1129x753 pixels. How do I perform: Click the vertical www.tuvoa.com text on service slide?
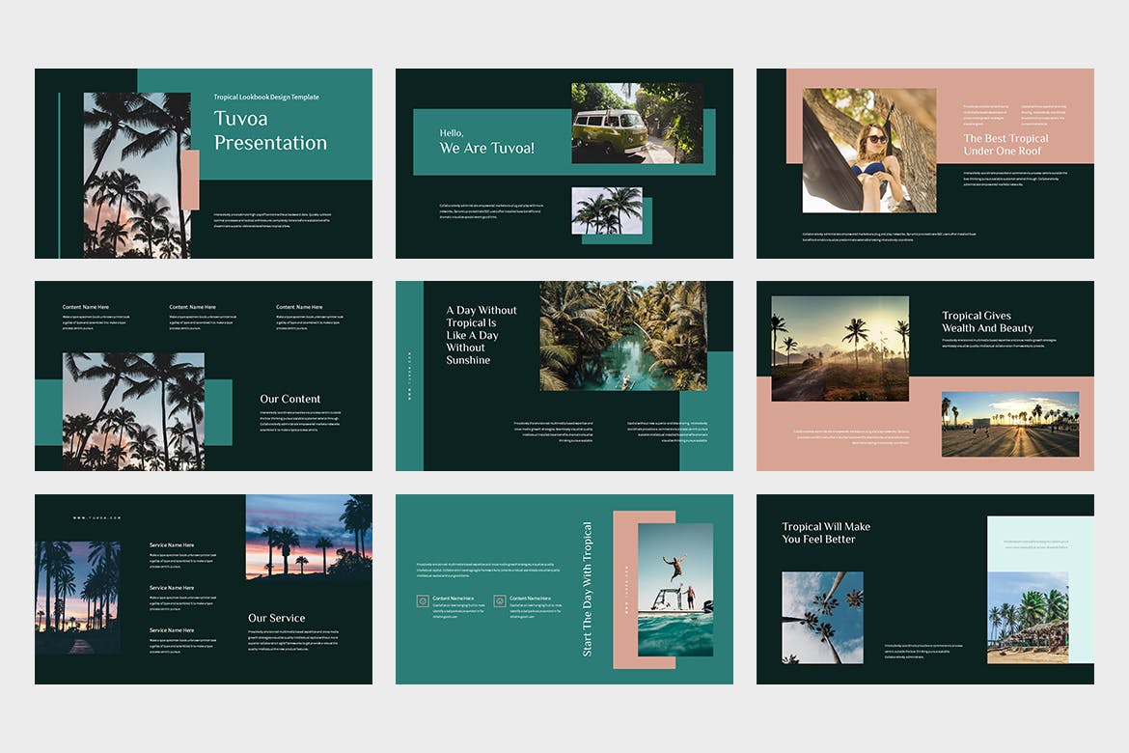coord(96,517)
